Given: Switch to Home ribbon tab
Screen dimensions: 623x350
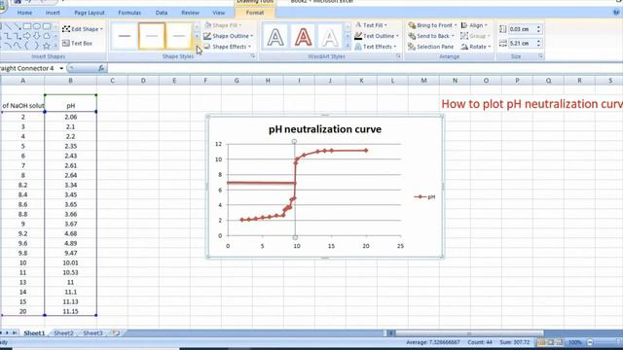Looking at the screenshot, I should 24,13.
